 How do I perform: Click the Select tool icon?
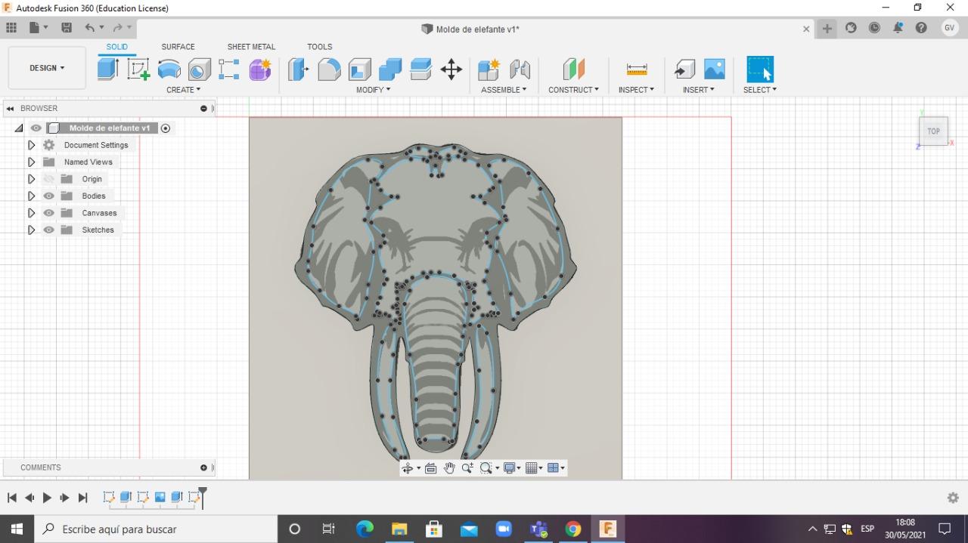pos(760,69)
